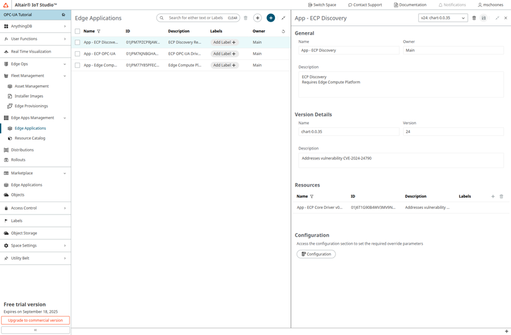This screenshot has width=511, height=335.
Task: Click Resources Name filter icon
Action: pos(312,197)
